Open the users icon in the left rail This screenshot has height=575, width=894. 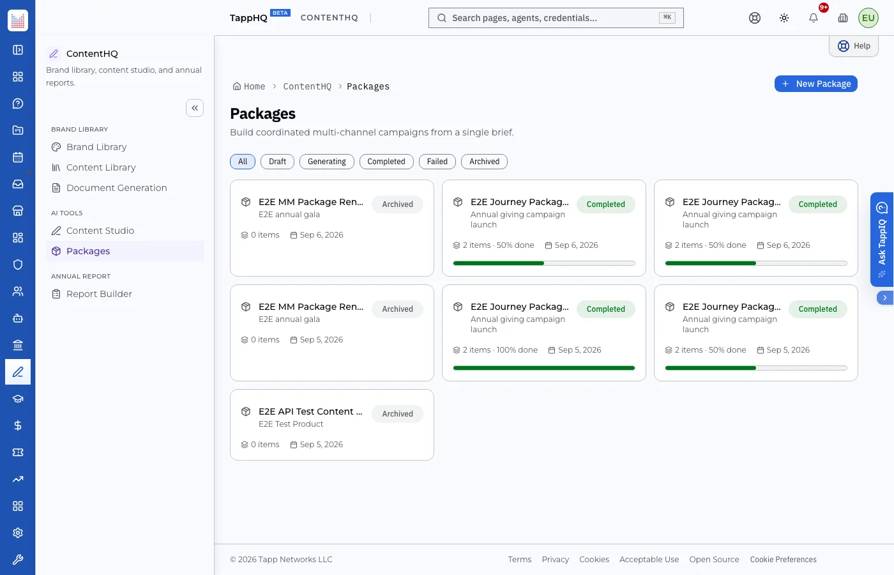tap(18, 291)
